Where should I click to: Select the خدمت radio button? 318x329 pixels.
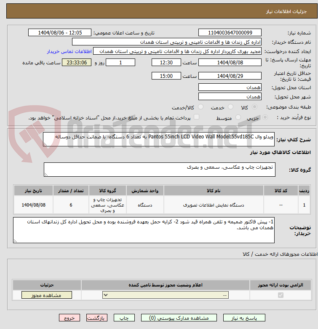(231, 107)
